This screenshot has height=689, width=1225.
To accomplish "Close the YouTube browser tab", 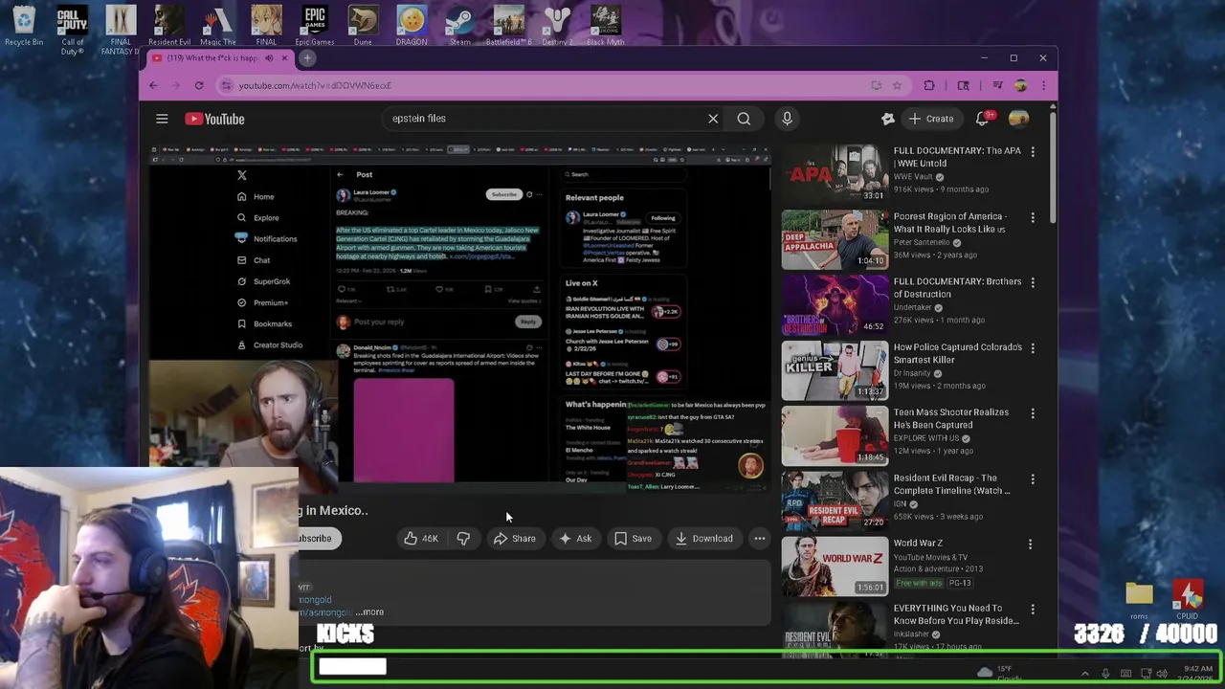I will (284, 58).
